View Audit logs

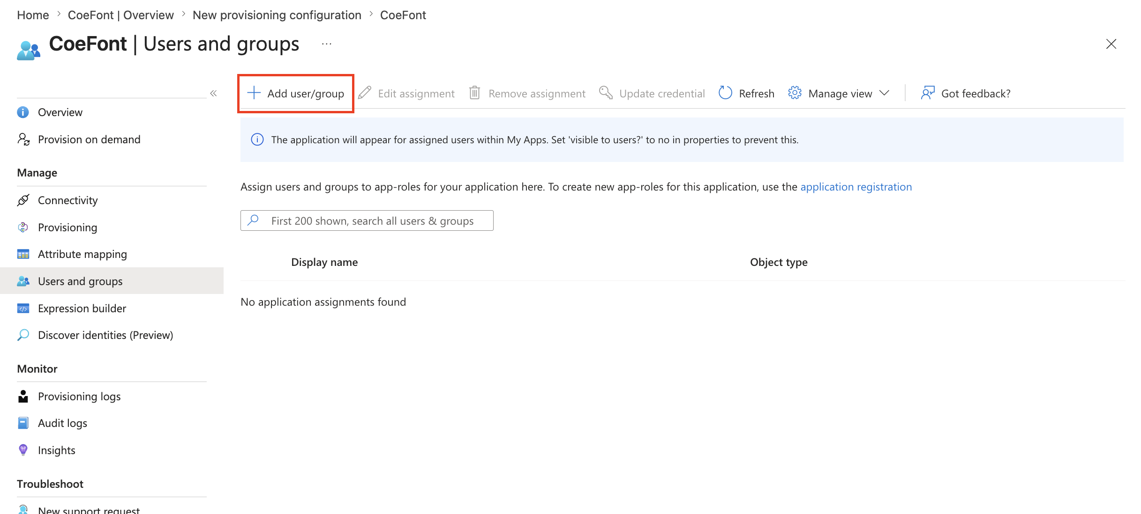tap(112, 423)
